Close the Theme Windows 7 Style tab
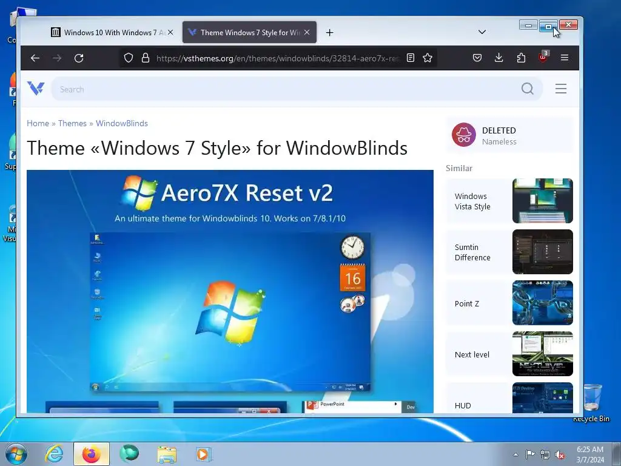Image resolution: width=621 pixels, height=466 pixels. pyautogui.click(x=307, y=33)
